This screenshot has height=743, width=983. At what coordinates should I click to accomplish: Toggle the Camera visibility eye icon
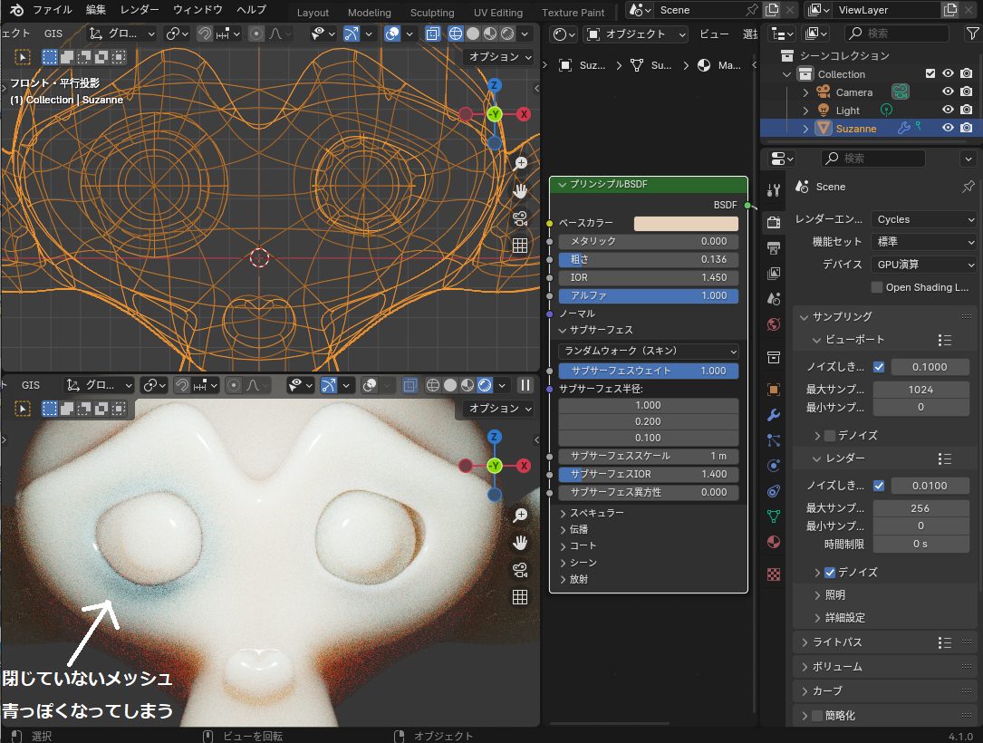pos(949,92)
